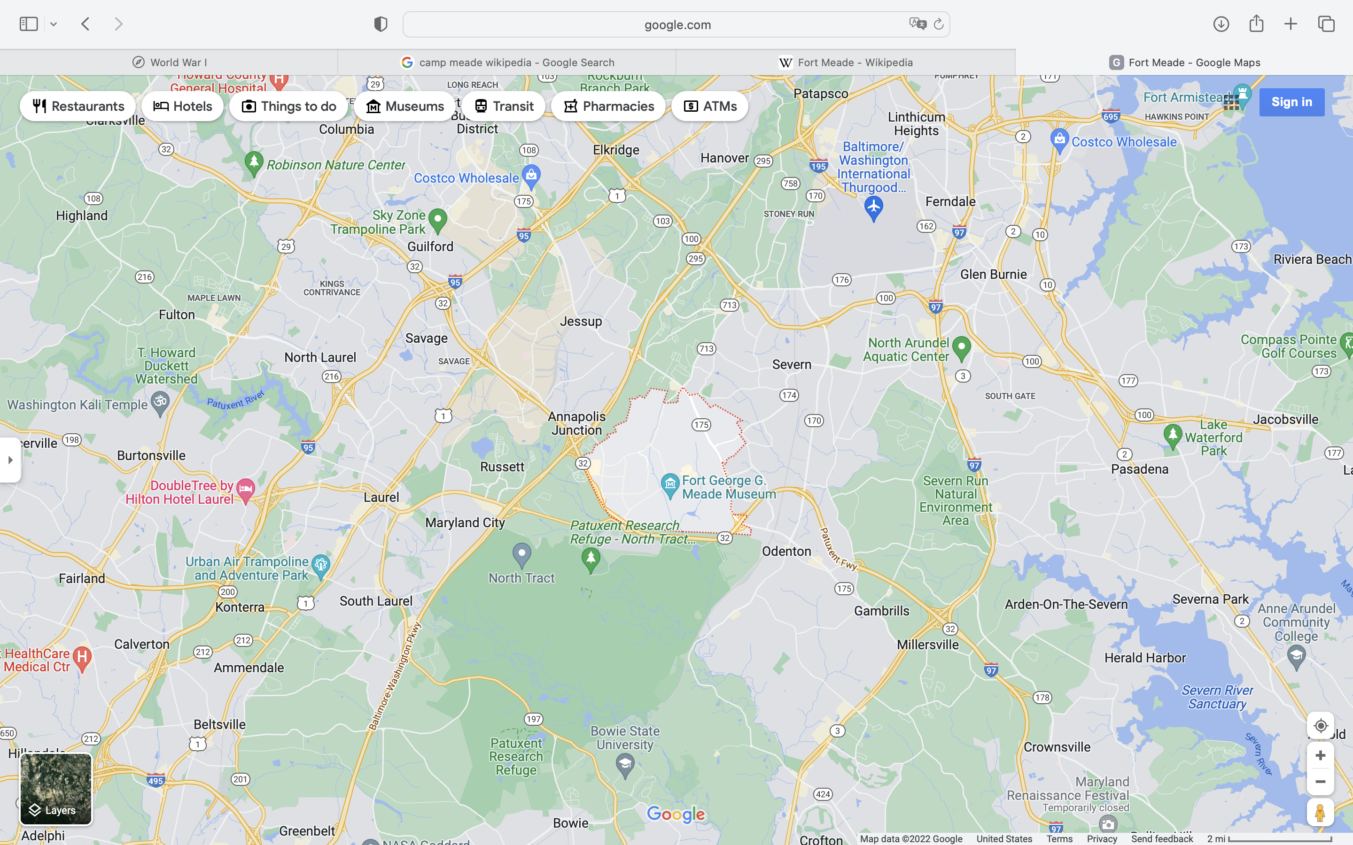Toggle the Layers satellite view thumbnail
Screen dimensions: 1353x845
coord(56,789)
